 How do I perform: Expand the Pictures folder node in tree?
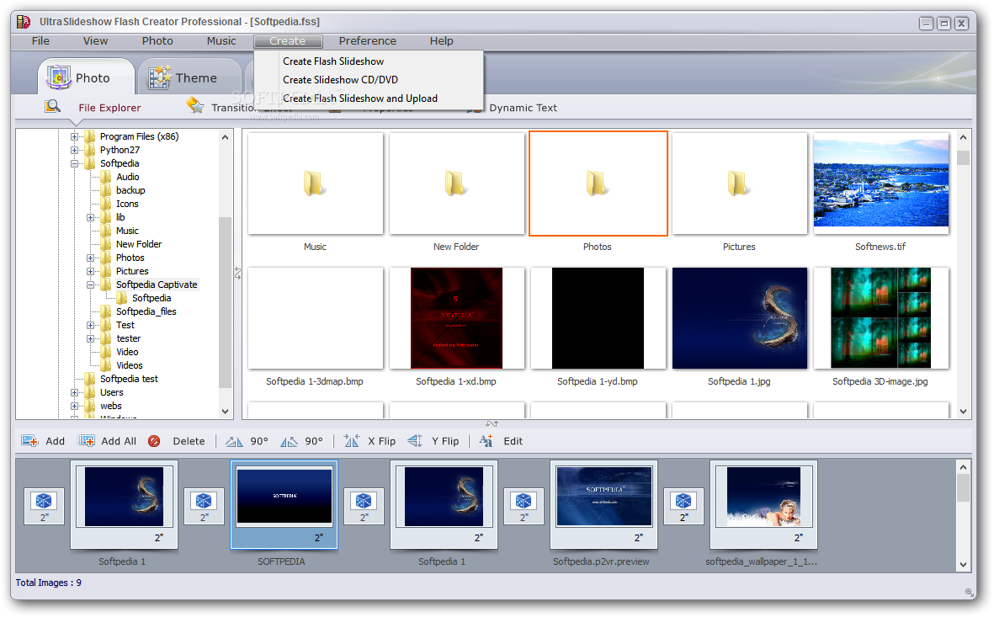[91, 271]
